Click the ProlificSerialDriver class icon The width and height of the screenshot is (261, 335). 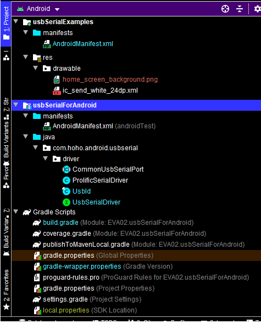[x=66, y=180]
